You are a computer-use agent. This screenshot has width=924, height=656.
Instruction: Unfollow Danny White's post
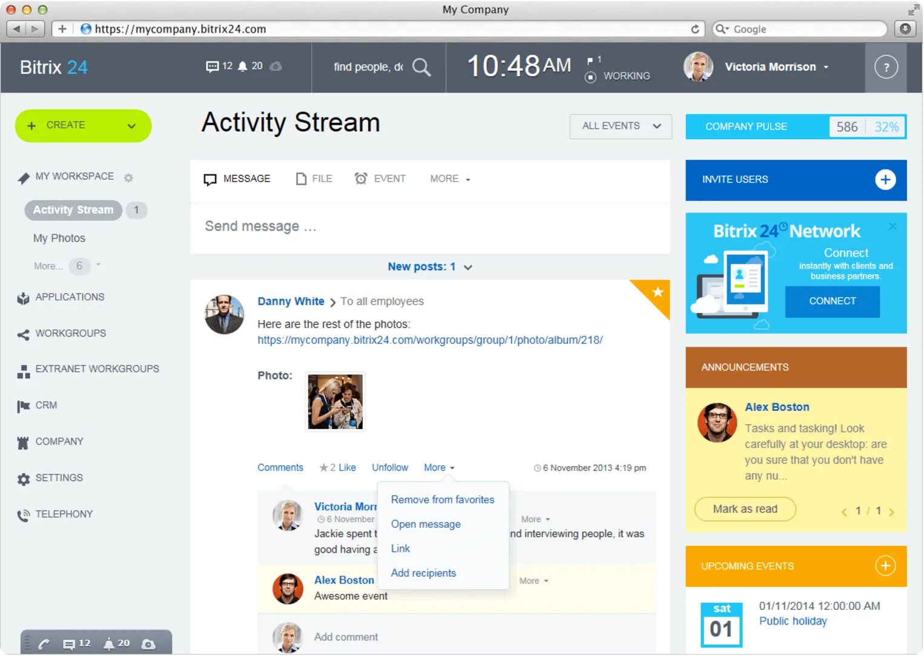390,468
